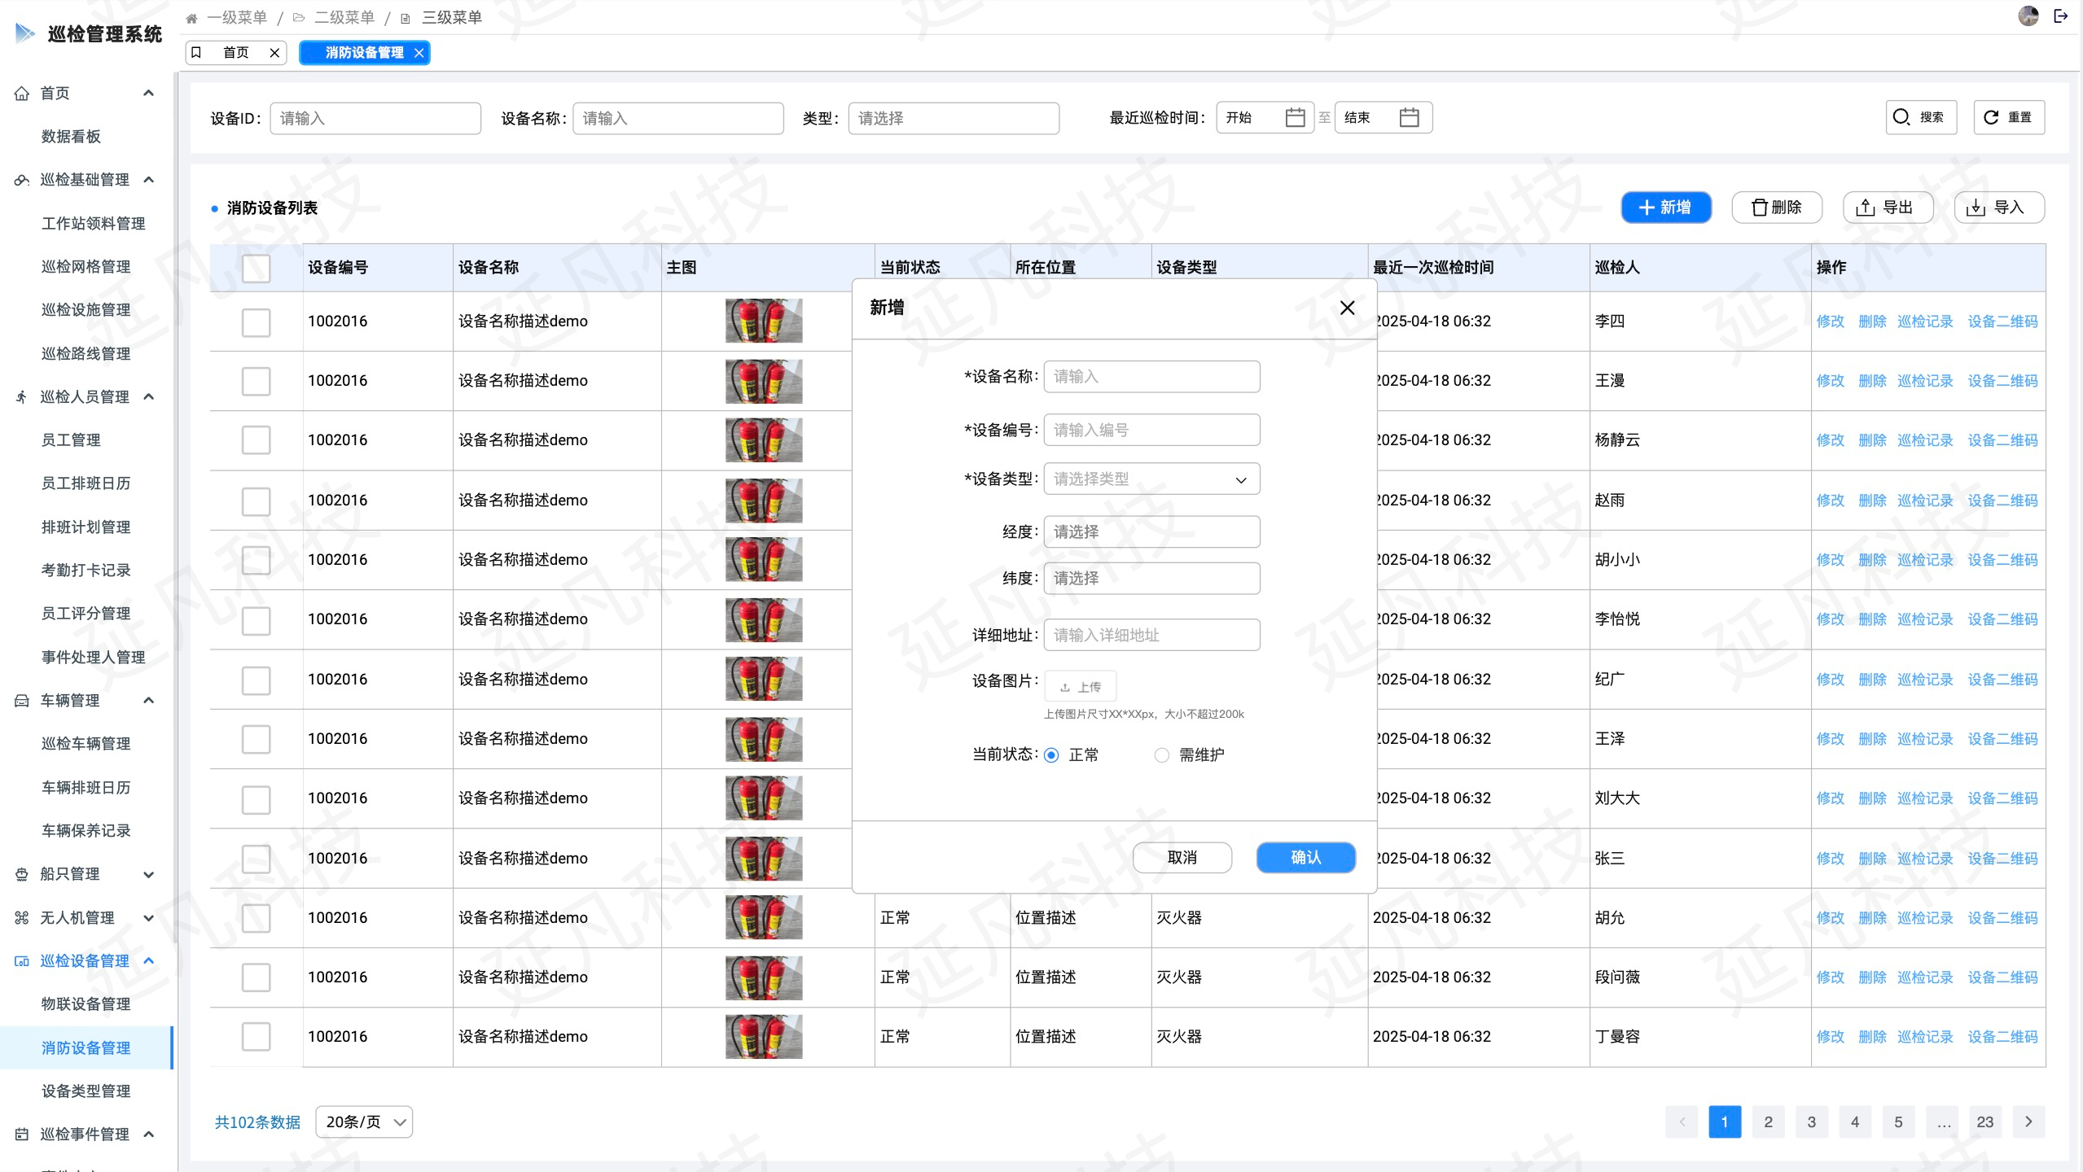The width and height of the screenshot is (2083, 1172).
Task: Click the 纬度 field
Action: click(1151, 578)
